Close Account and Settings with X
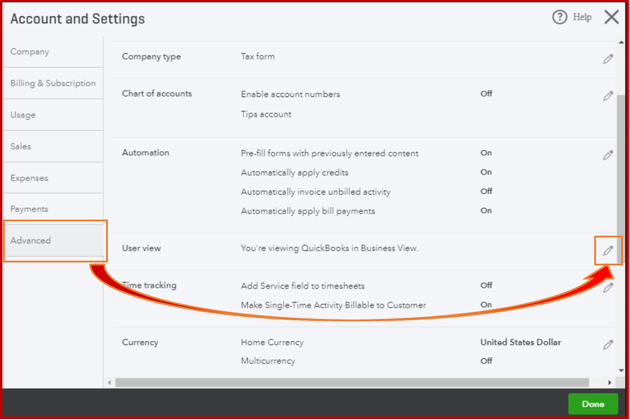 click(611, 17)
